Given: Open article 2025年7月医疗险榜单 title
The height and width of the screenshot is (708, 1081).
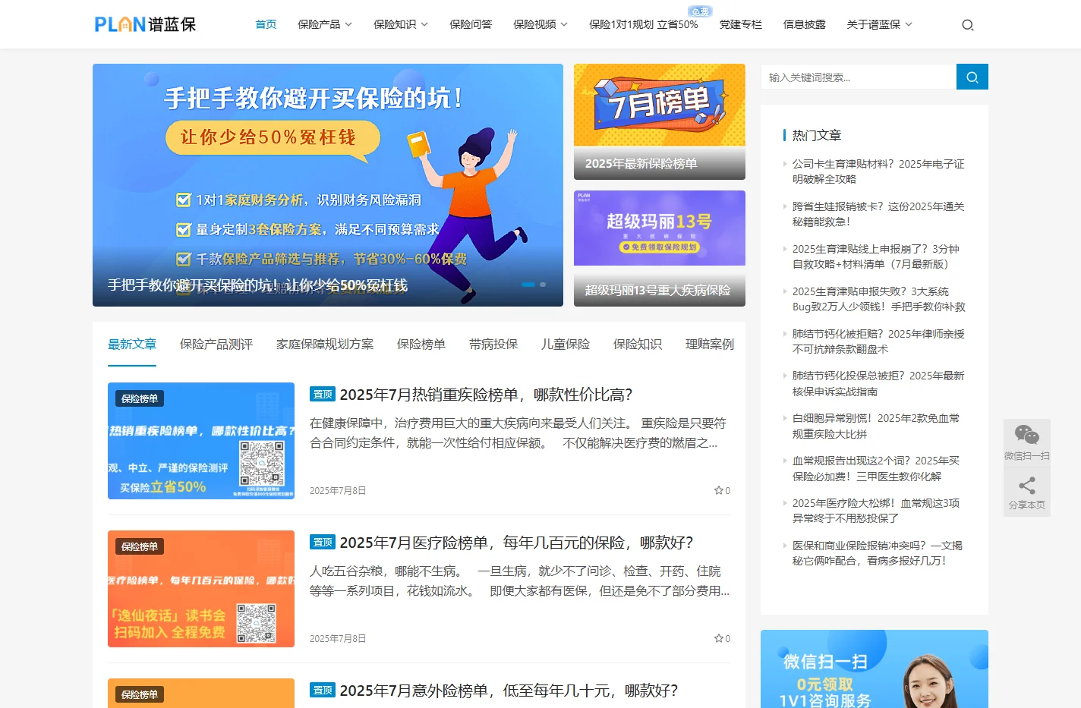Looking at the screenshot, I should pyautogui.click(x=516, y=543).
